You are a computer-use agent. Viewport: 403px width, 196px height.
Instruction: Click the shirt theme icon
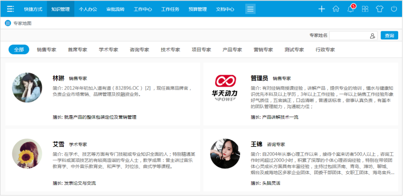coord(379,9)
